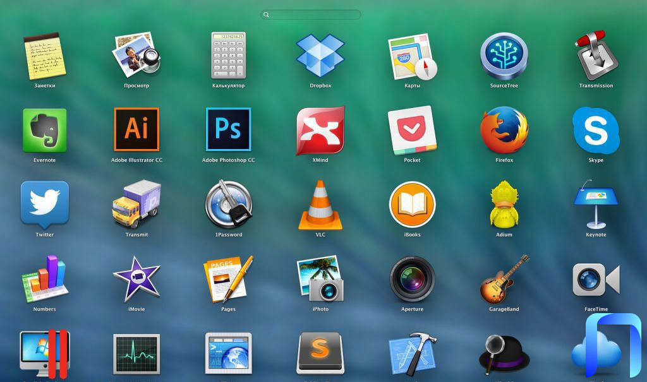The image size is (647, 382).
Task: Launch Dropbox from Launchpad
Action: (x=320, y=56)
